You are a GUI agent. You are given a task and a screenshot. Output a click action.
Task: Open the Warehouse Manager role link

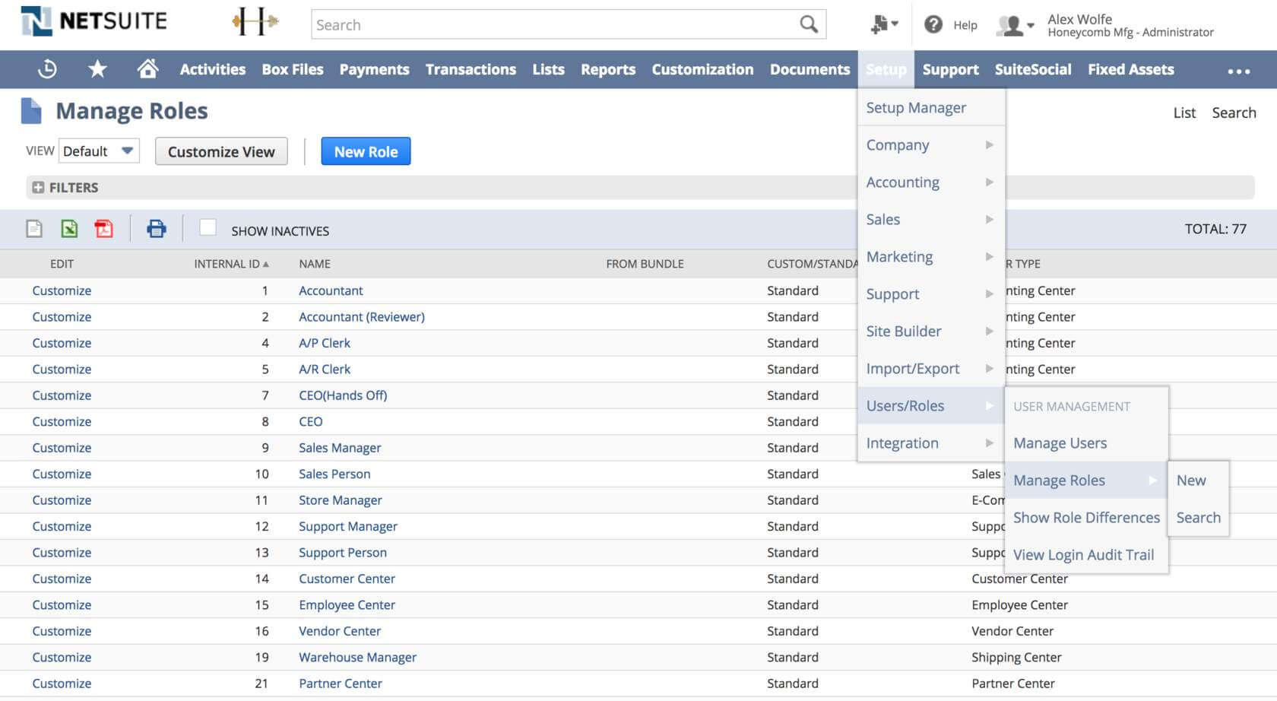(357, 658)
